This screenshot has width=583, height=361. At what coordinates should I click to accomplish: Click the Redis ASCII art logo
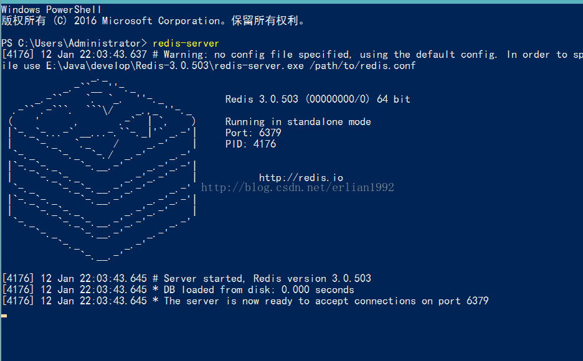[102, 169]
